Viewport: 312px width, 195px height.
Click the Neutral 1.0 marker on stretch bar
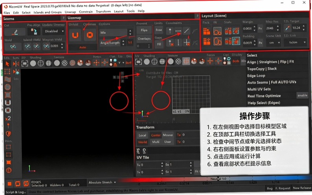click(218, 178)
